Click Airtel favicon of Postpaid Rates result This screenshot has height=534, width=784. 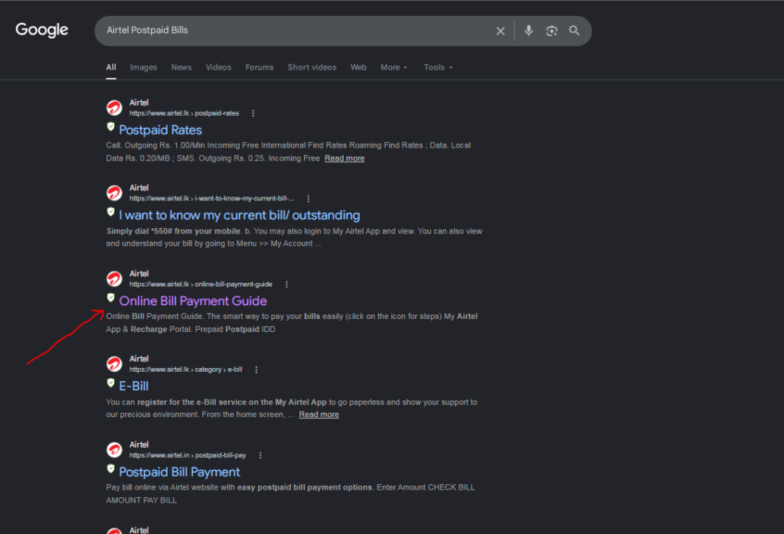coord(115,108)
